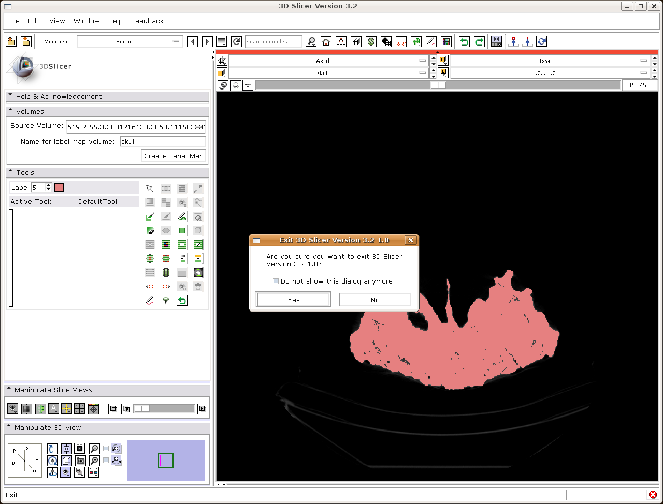Screen dimensions: 663x504
Task: Click the green undo arrow in main toolbar
Action: [x=465, y=42]
